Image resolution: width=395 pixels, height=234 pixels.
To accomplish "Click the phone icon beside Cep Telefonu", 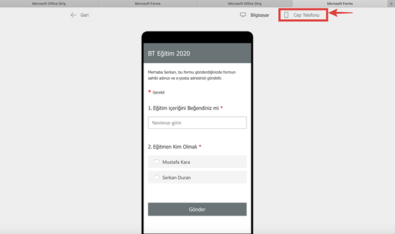I will (286, 15).
